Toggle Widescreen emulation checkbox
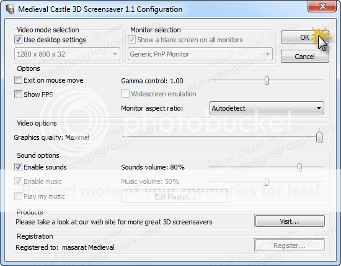The image size is (341, 266). click(125, 94)
